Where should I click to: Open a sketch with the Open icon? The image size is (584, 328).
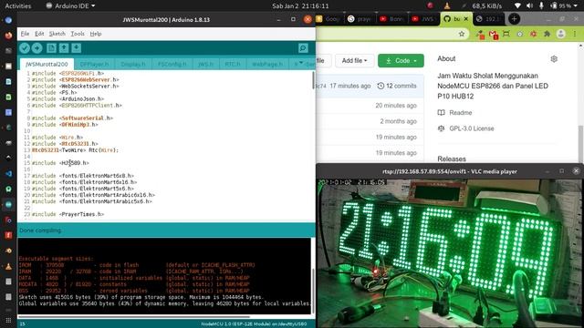tap(64, 48)
